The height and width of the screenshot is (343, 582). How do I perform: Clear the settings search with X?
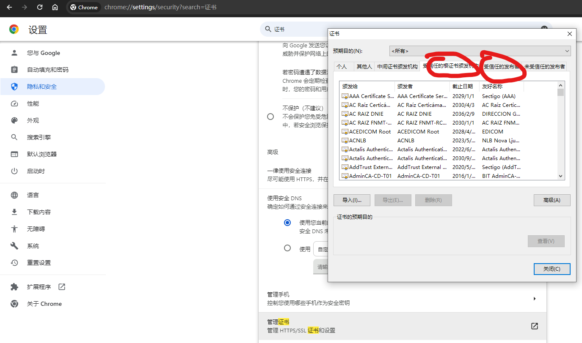coord(544,28)
